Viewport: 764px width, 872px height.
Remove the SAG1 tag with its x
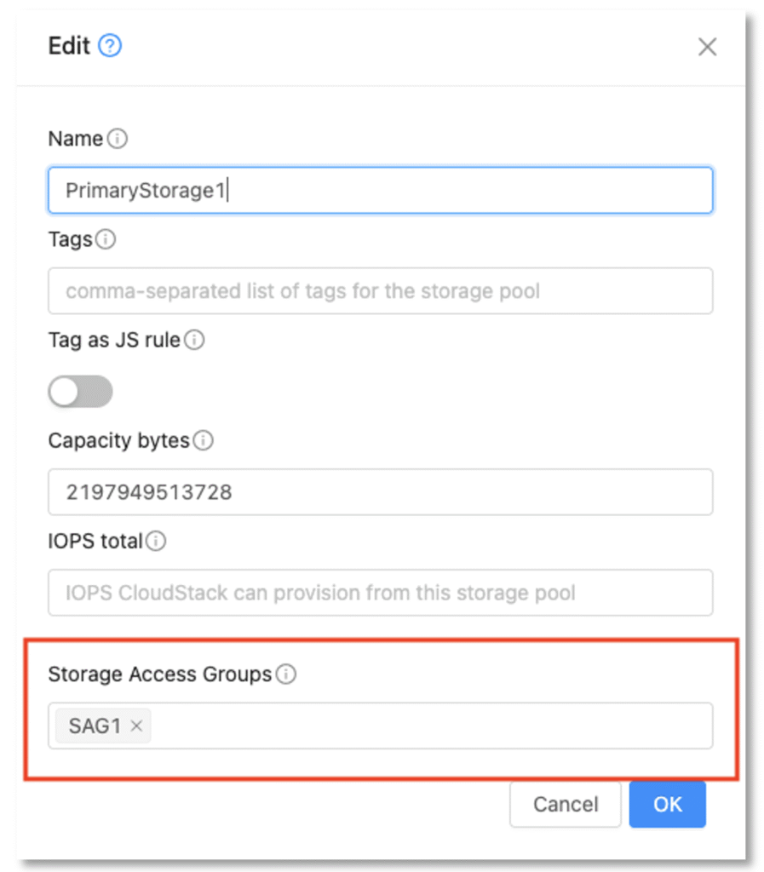tap(136, 727)
